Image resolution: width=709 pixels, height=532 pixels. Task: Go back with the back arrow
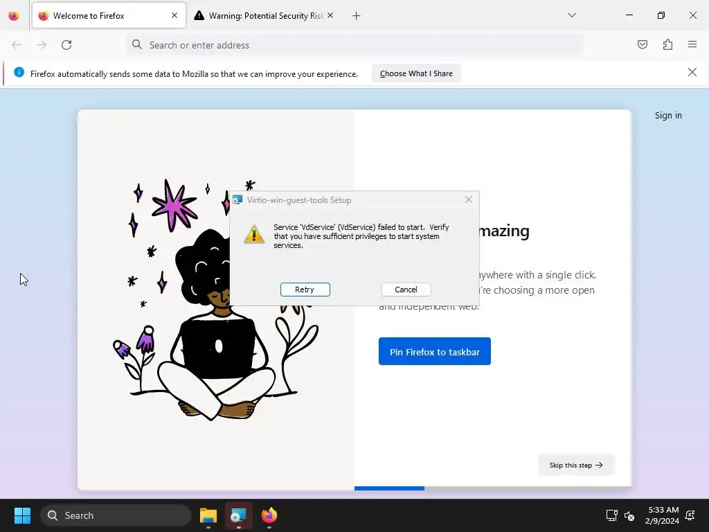point(17,45)
